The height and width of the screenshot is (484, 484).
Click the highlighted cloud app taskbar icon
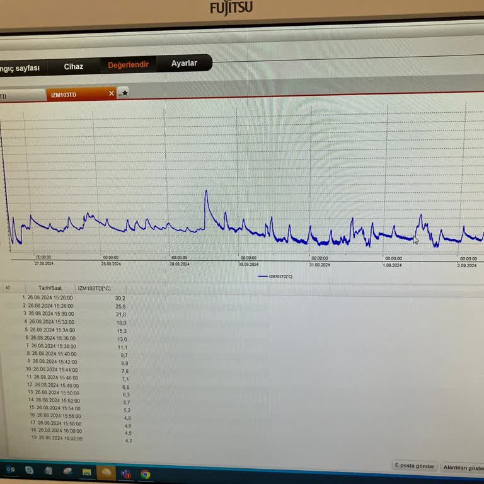[x=106, y=473]
